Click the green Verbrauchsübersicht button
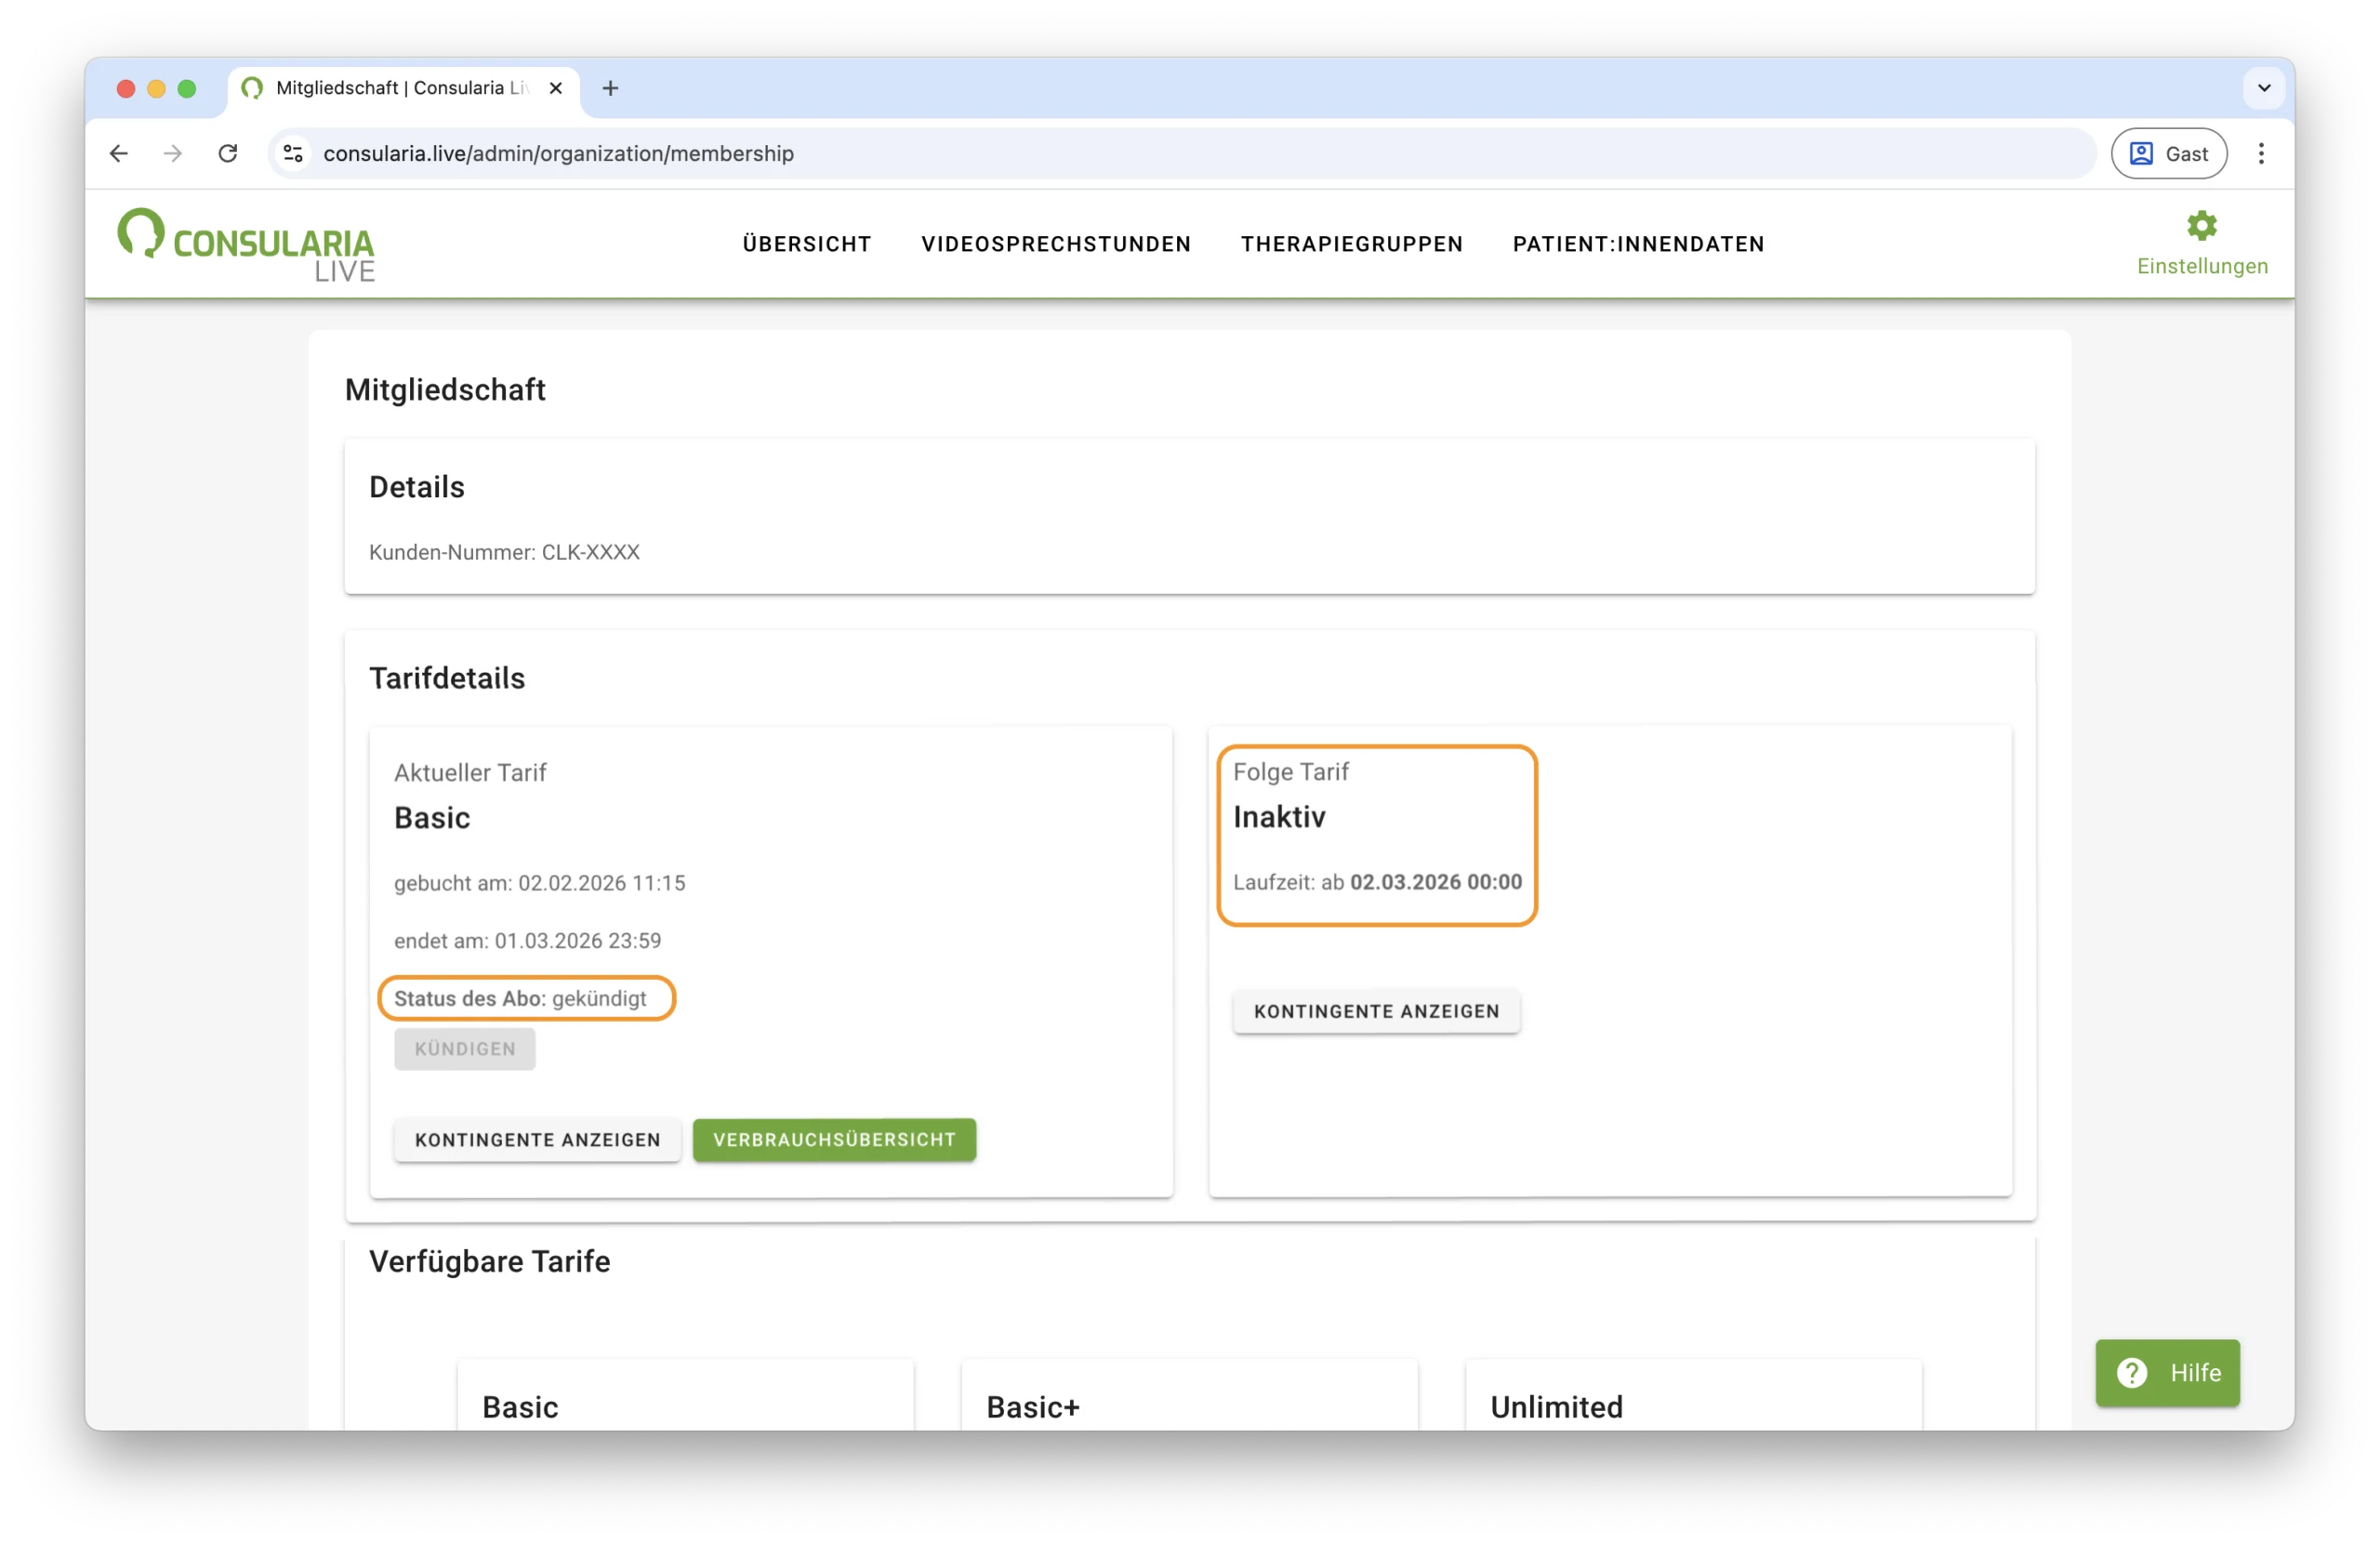Screen dimensions: 2380x1543 (834, 1139)
